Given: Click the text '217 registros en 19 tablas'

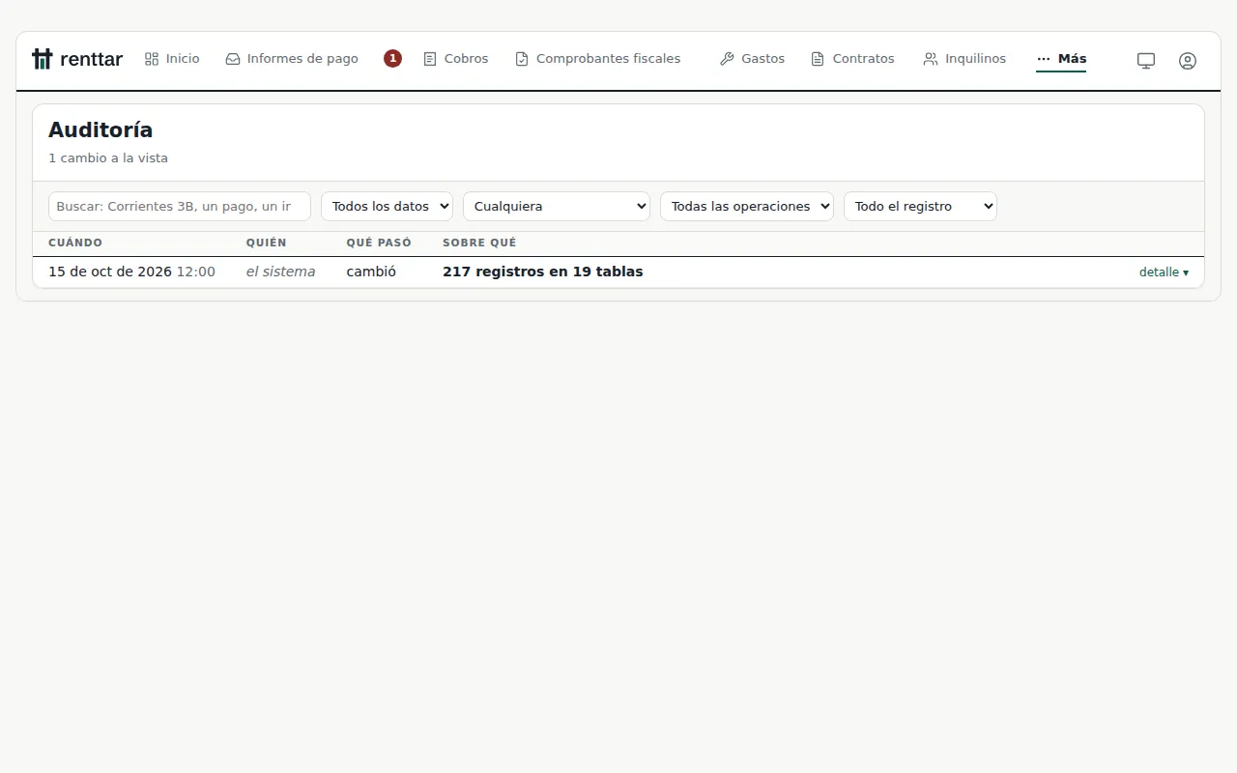Looking at the screenshot, I should (543, 272).
